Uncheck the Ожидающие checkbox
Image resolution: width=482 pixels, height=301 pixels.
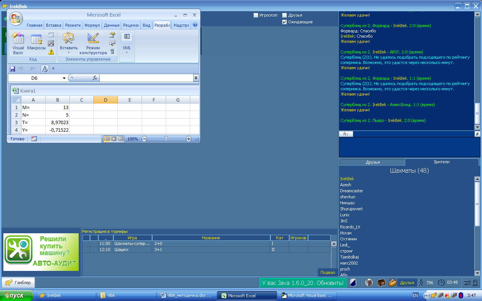284,22
